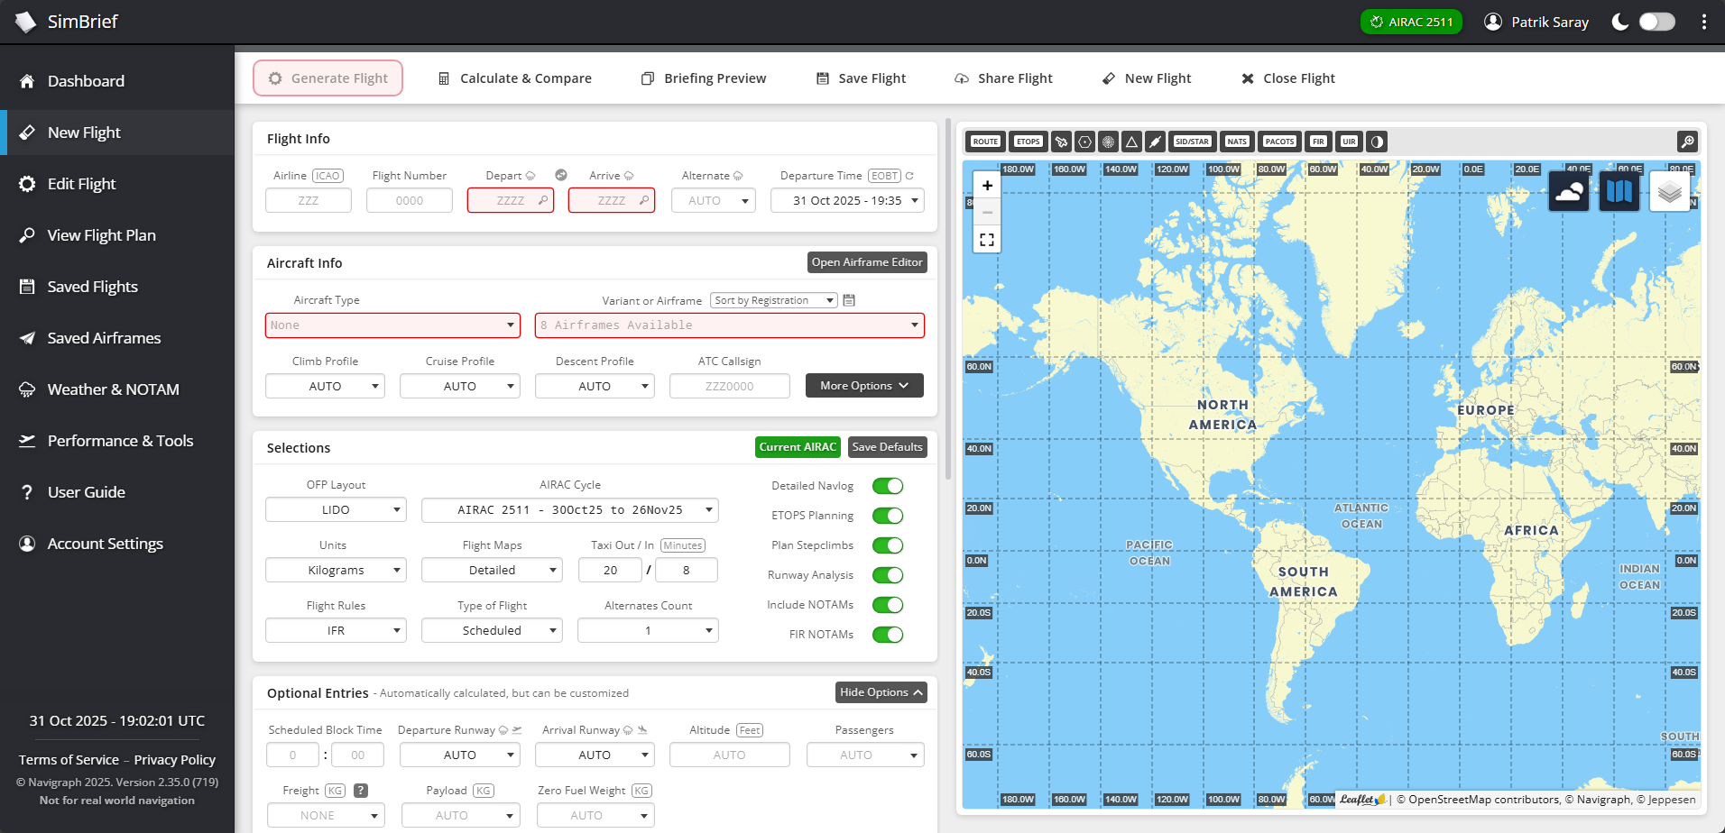Go to Weather & NOTAM page
This screenshot has width=1725, height=833.
click(113, 389)
